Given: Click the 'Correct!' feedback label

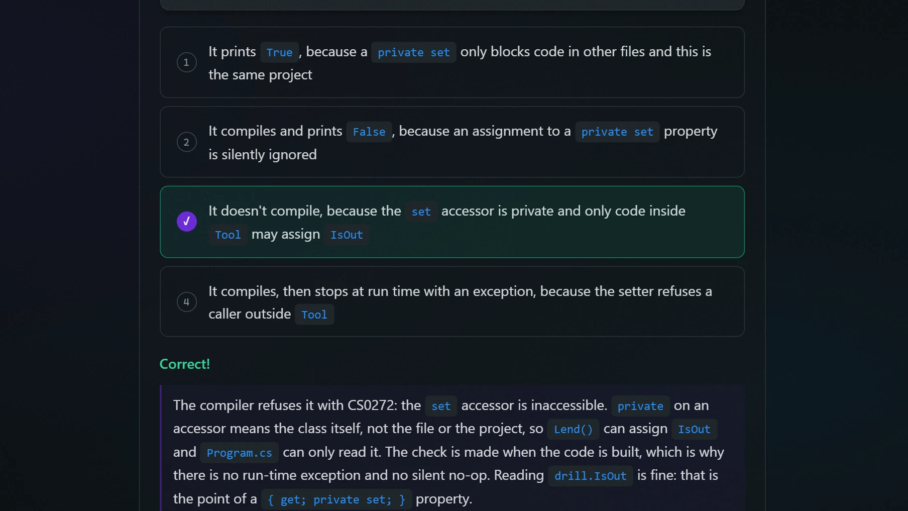Looking at the screenshot, I should tap(184, 364).
